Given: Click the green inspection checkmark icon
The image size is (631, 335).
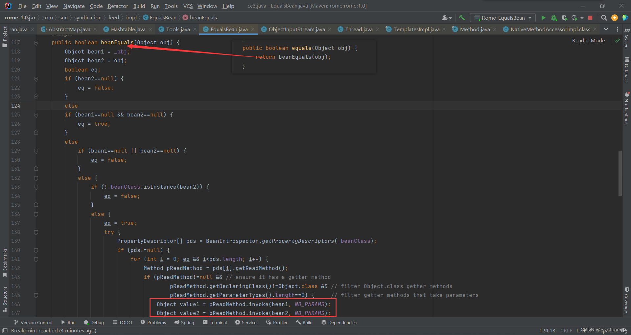Looking at the screenshot, I should pos(617,41).
